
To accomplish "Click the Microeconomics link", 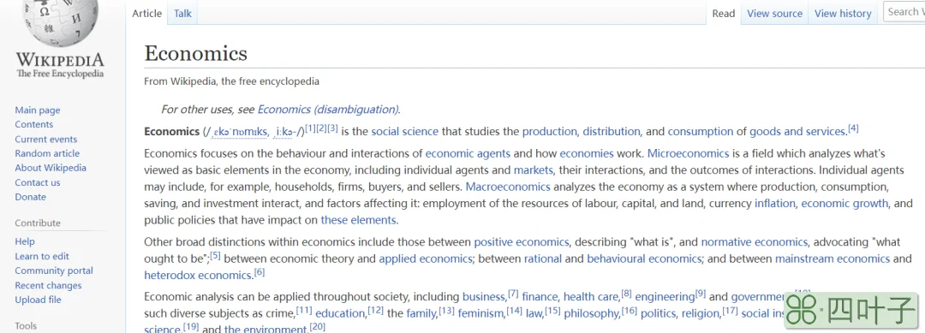I will (689, 154).
